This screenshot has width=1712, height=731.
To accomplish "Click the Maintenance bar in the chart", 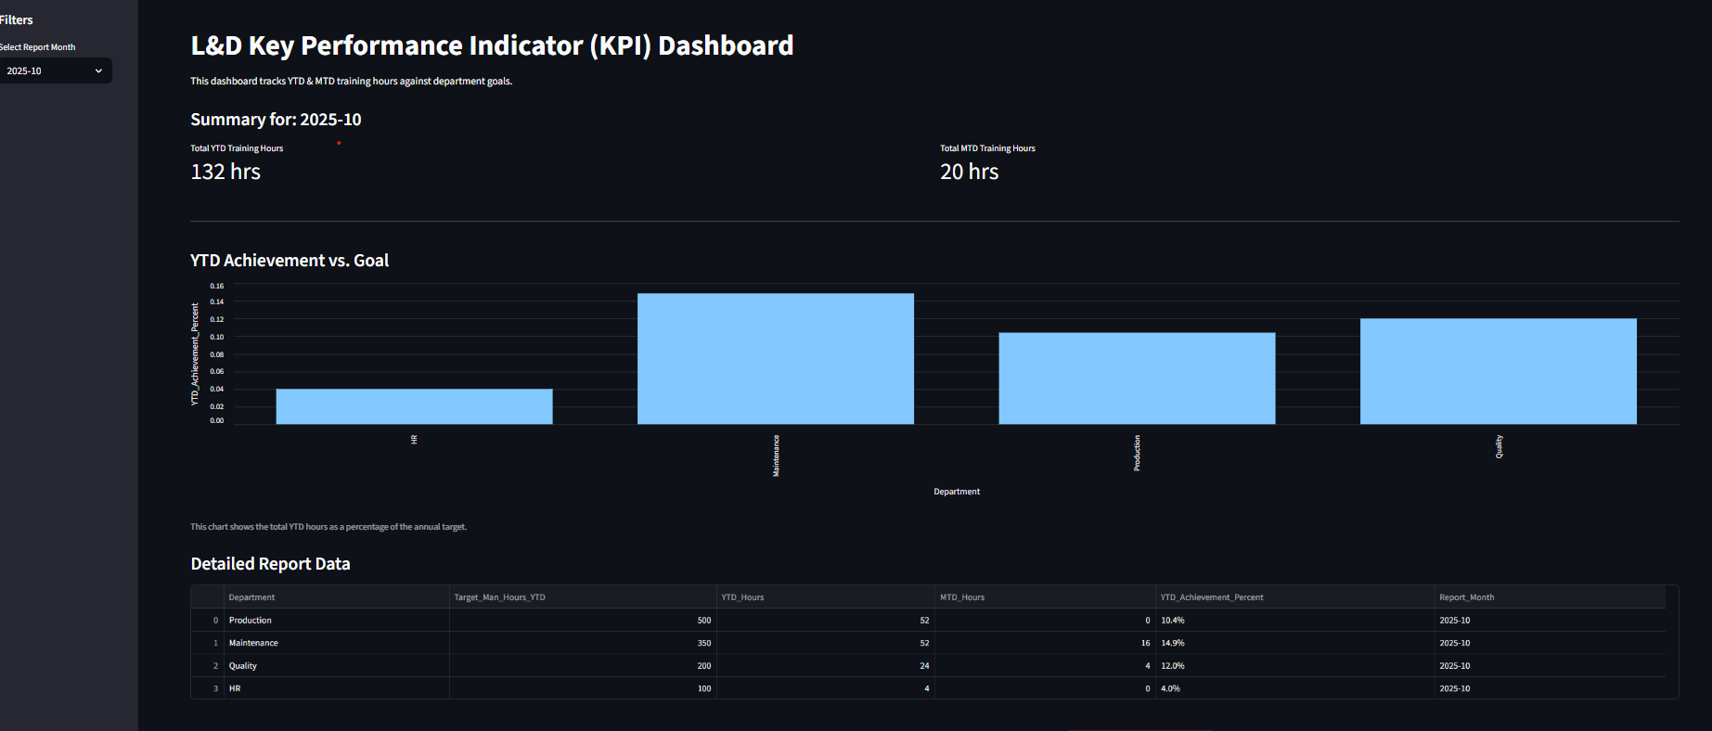I will pyautogui.click(x=776, y=359).
